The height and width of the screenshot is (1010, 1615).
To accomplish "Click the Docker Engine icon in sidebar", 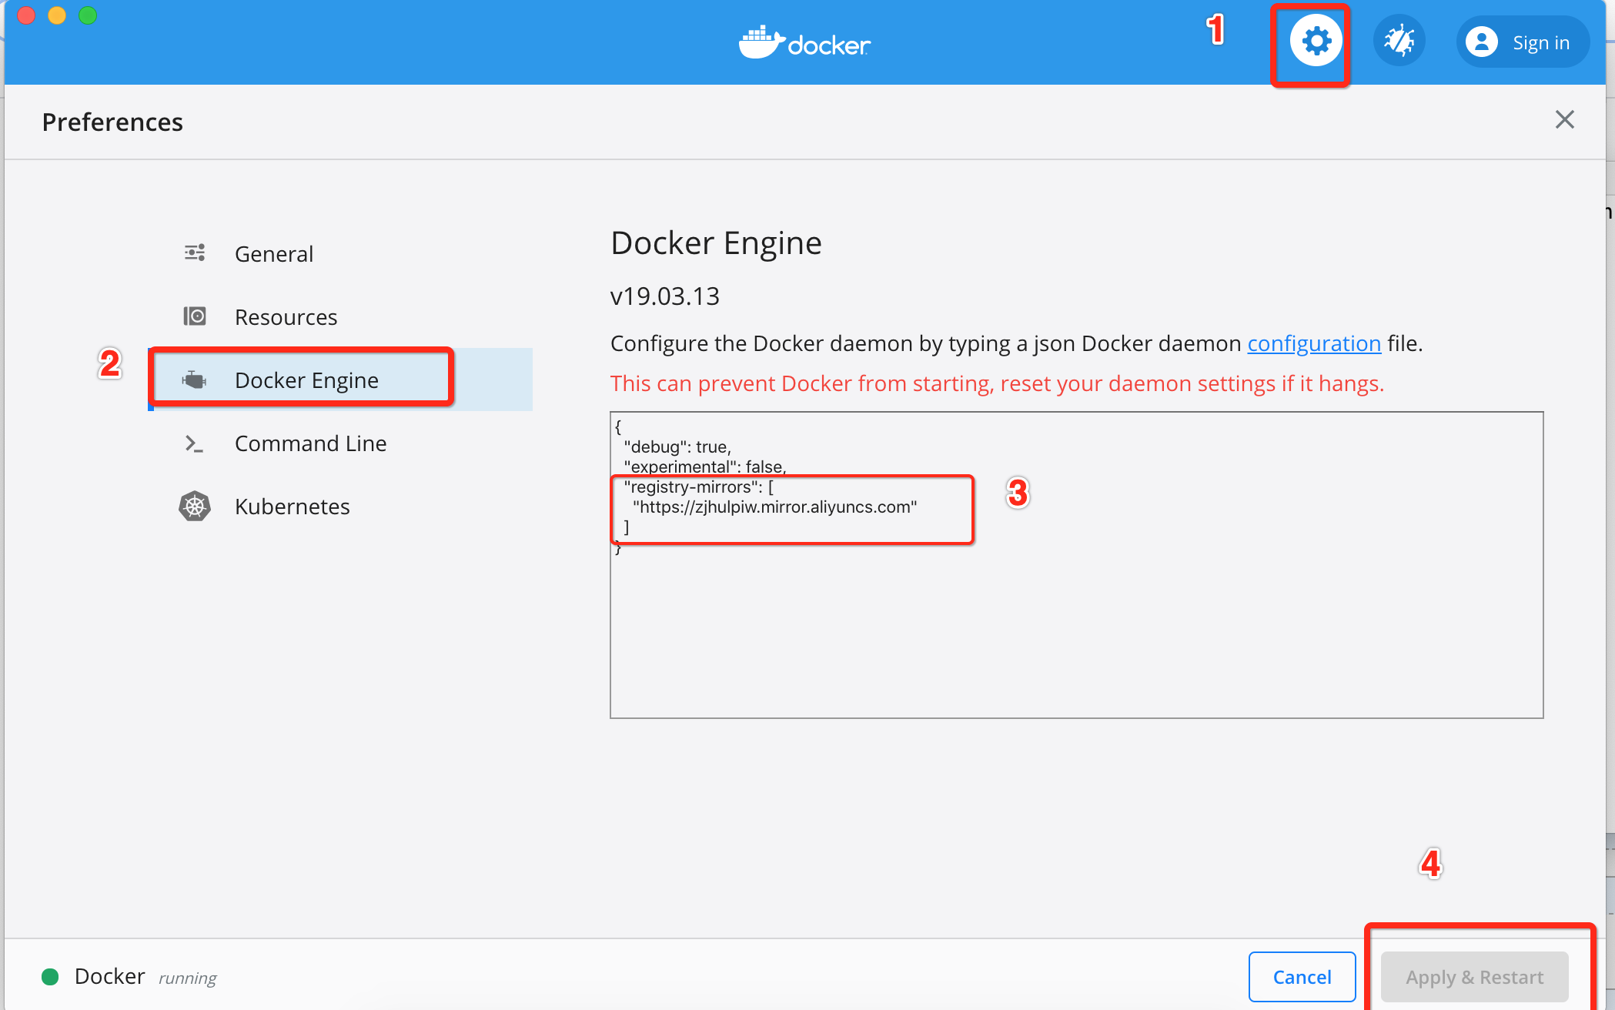I will (195, 380).
